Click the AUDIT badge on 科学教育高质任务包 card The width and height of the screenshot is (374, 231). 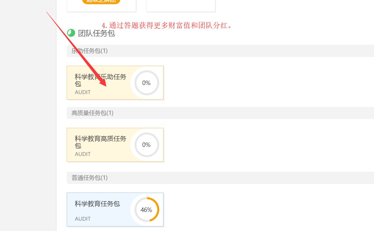click(x=83, y=154)
